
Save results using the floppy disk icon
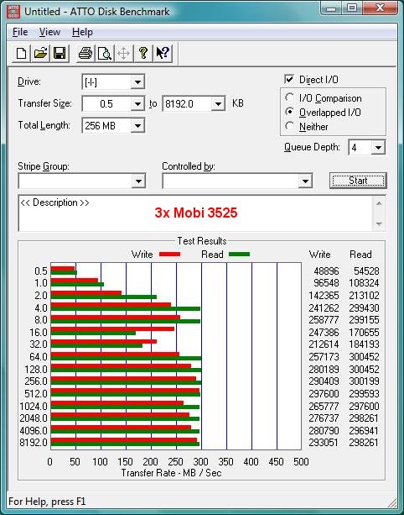(60, 53)
